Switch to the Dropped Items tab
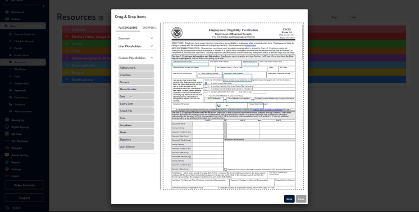Image resolution: width=419 pixels, height=212 pixels. 149,28
